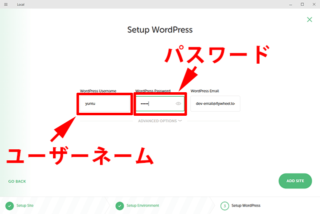Click the Add Site button
Image resolution: width=320 pixels, height=214 pixels.
295,181
